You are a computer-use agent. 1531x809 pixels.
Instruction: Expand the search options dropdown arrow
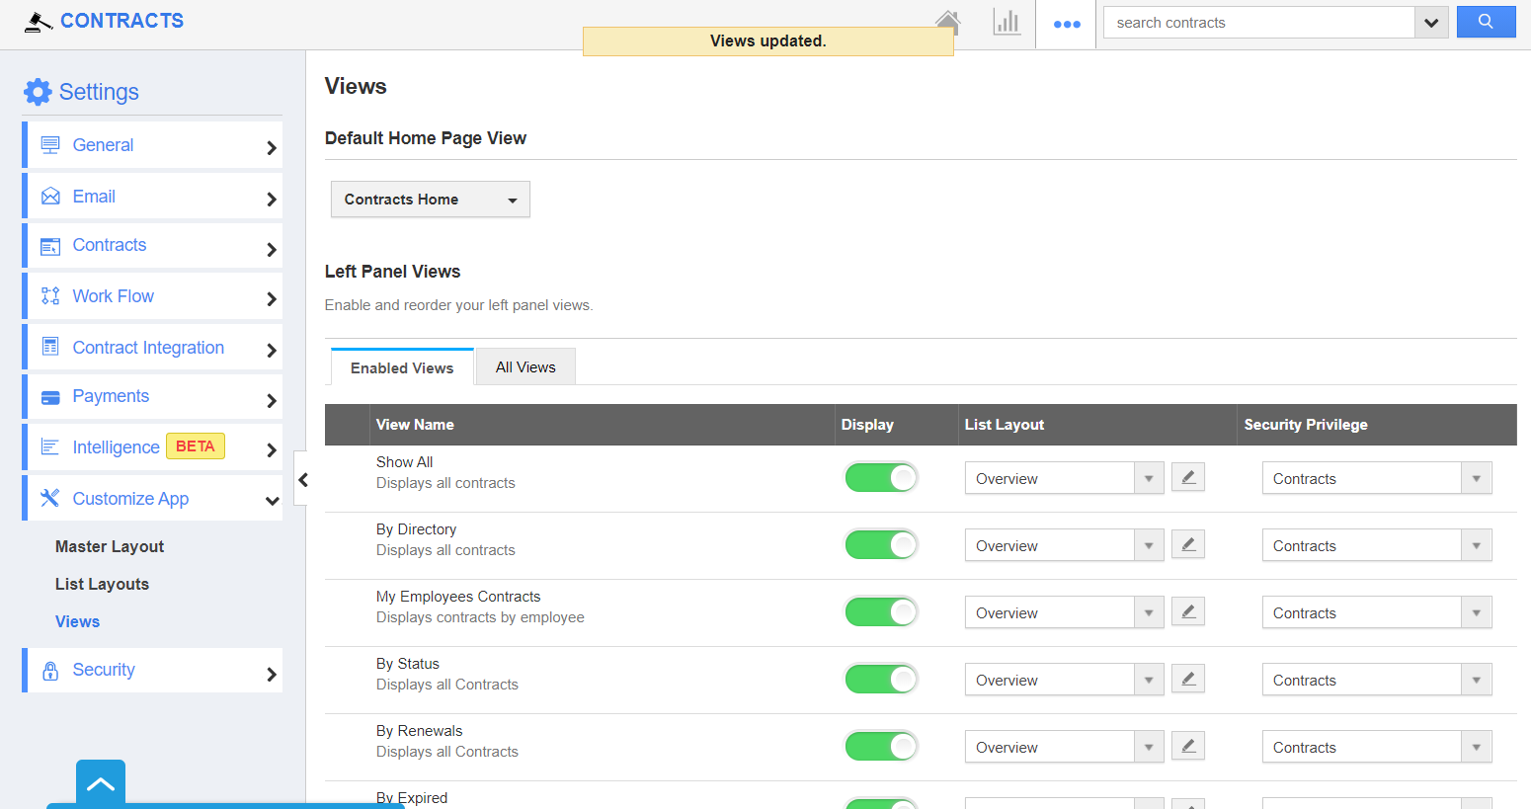(x=1430, y=23)
